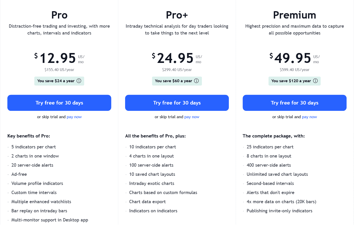Click "Publishing invite-only indicators" in Premium benefits

coord(279,211)
